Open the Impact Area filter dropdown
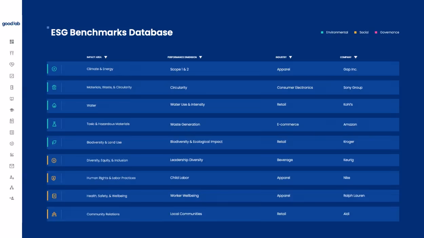The height and width of the screenshot is (238, 424). (105, 57)
